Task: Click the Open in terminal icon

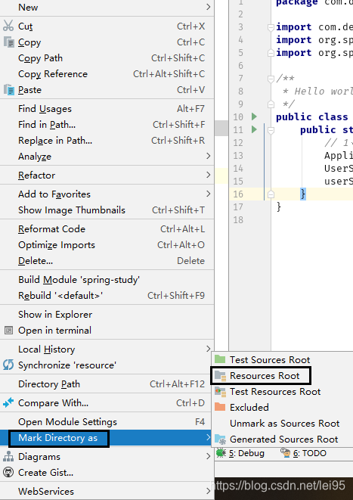Action: 8,331
